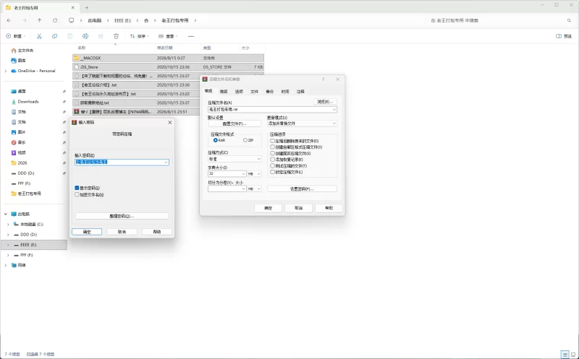Open 图库 gallery in sidebar

click(19, 61)
